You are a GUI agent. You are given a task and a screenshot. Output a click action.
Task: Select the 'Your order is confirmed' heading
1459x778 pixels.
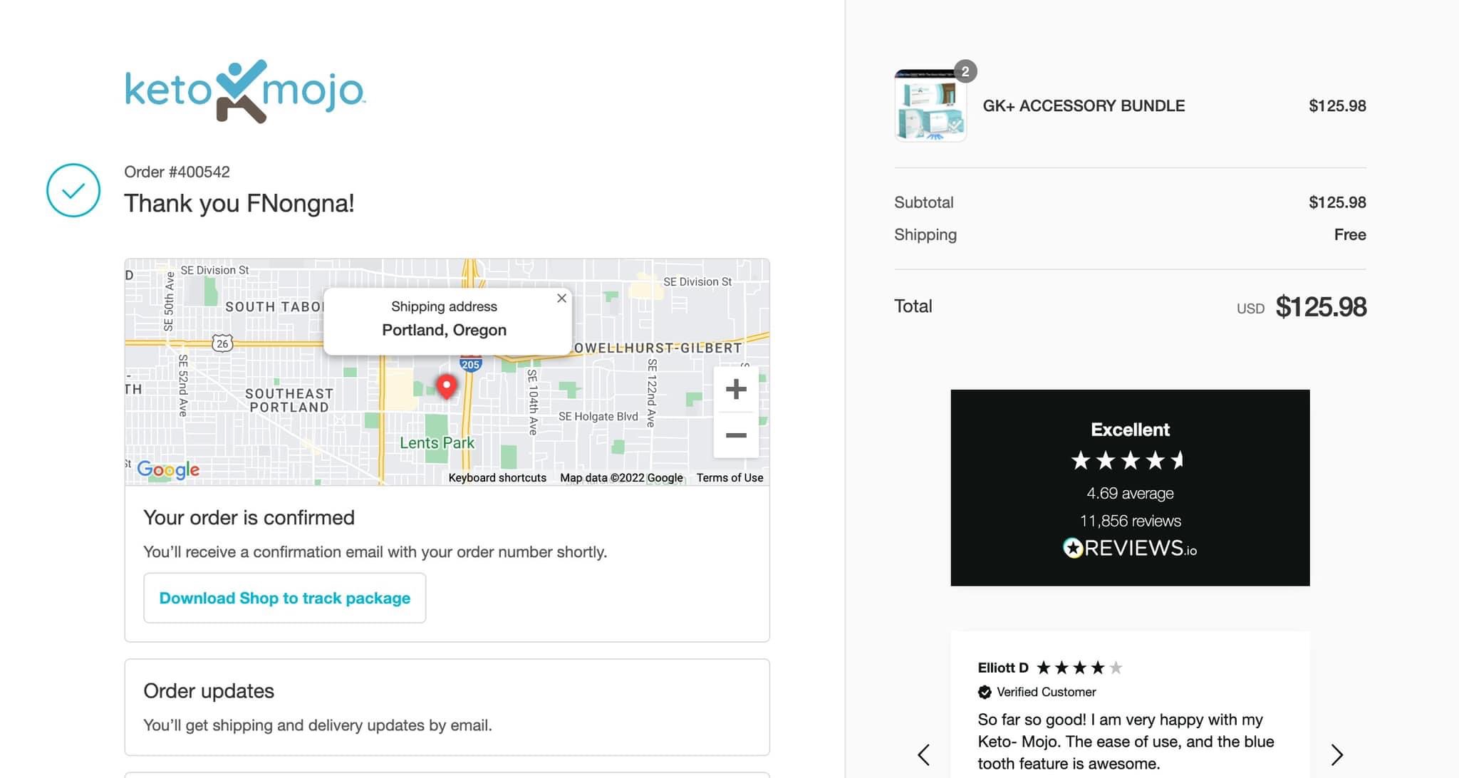click(249, 517)
